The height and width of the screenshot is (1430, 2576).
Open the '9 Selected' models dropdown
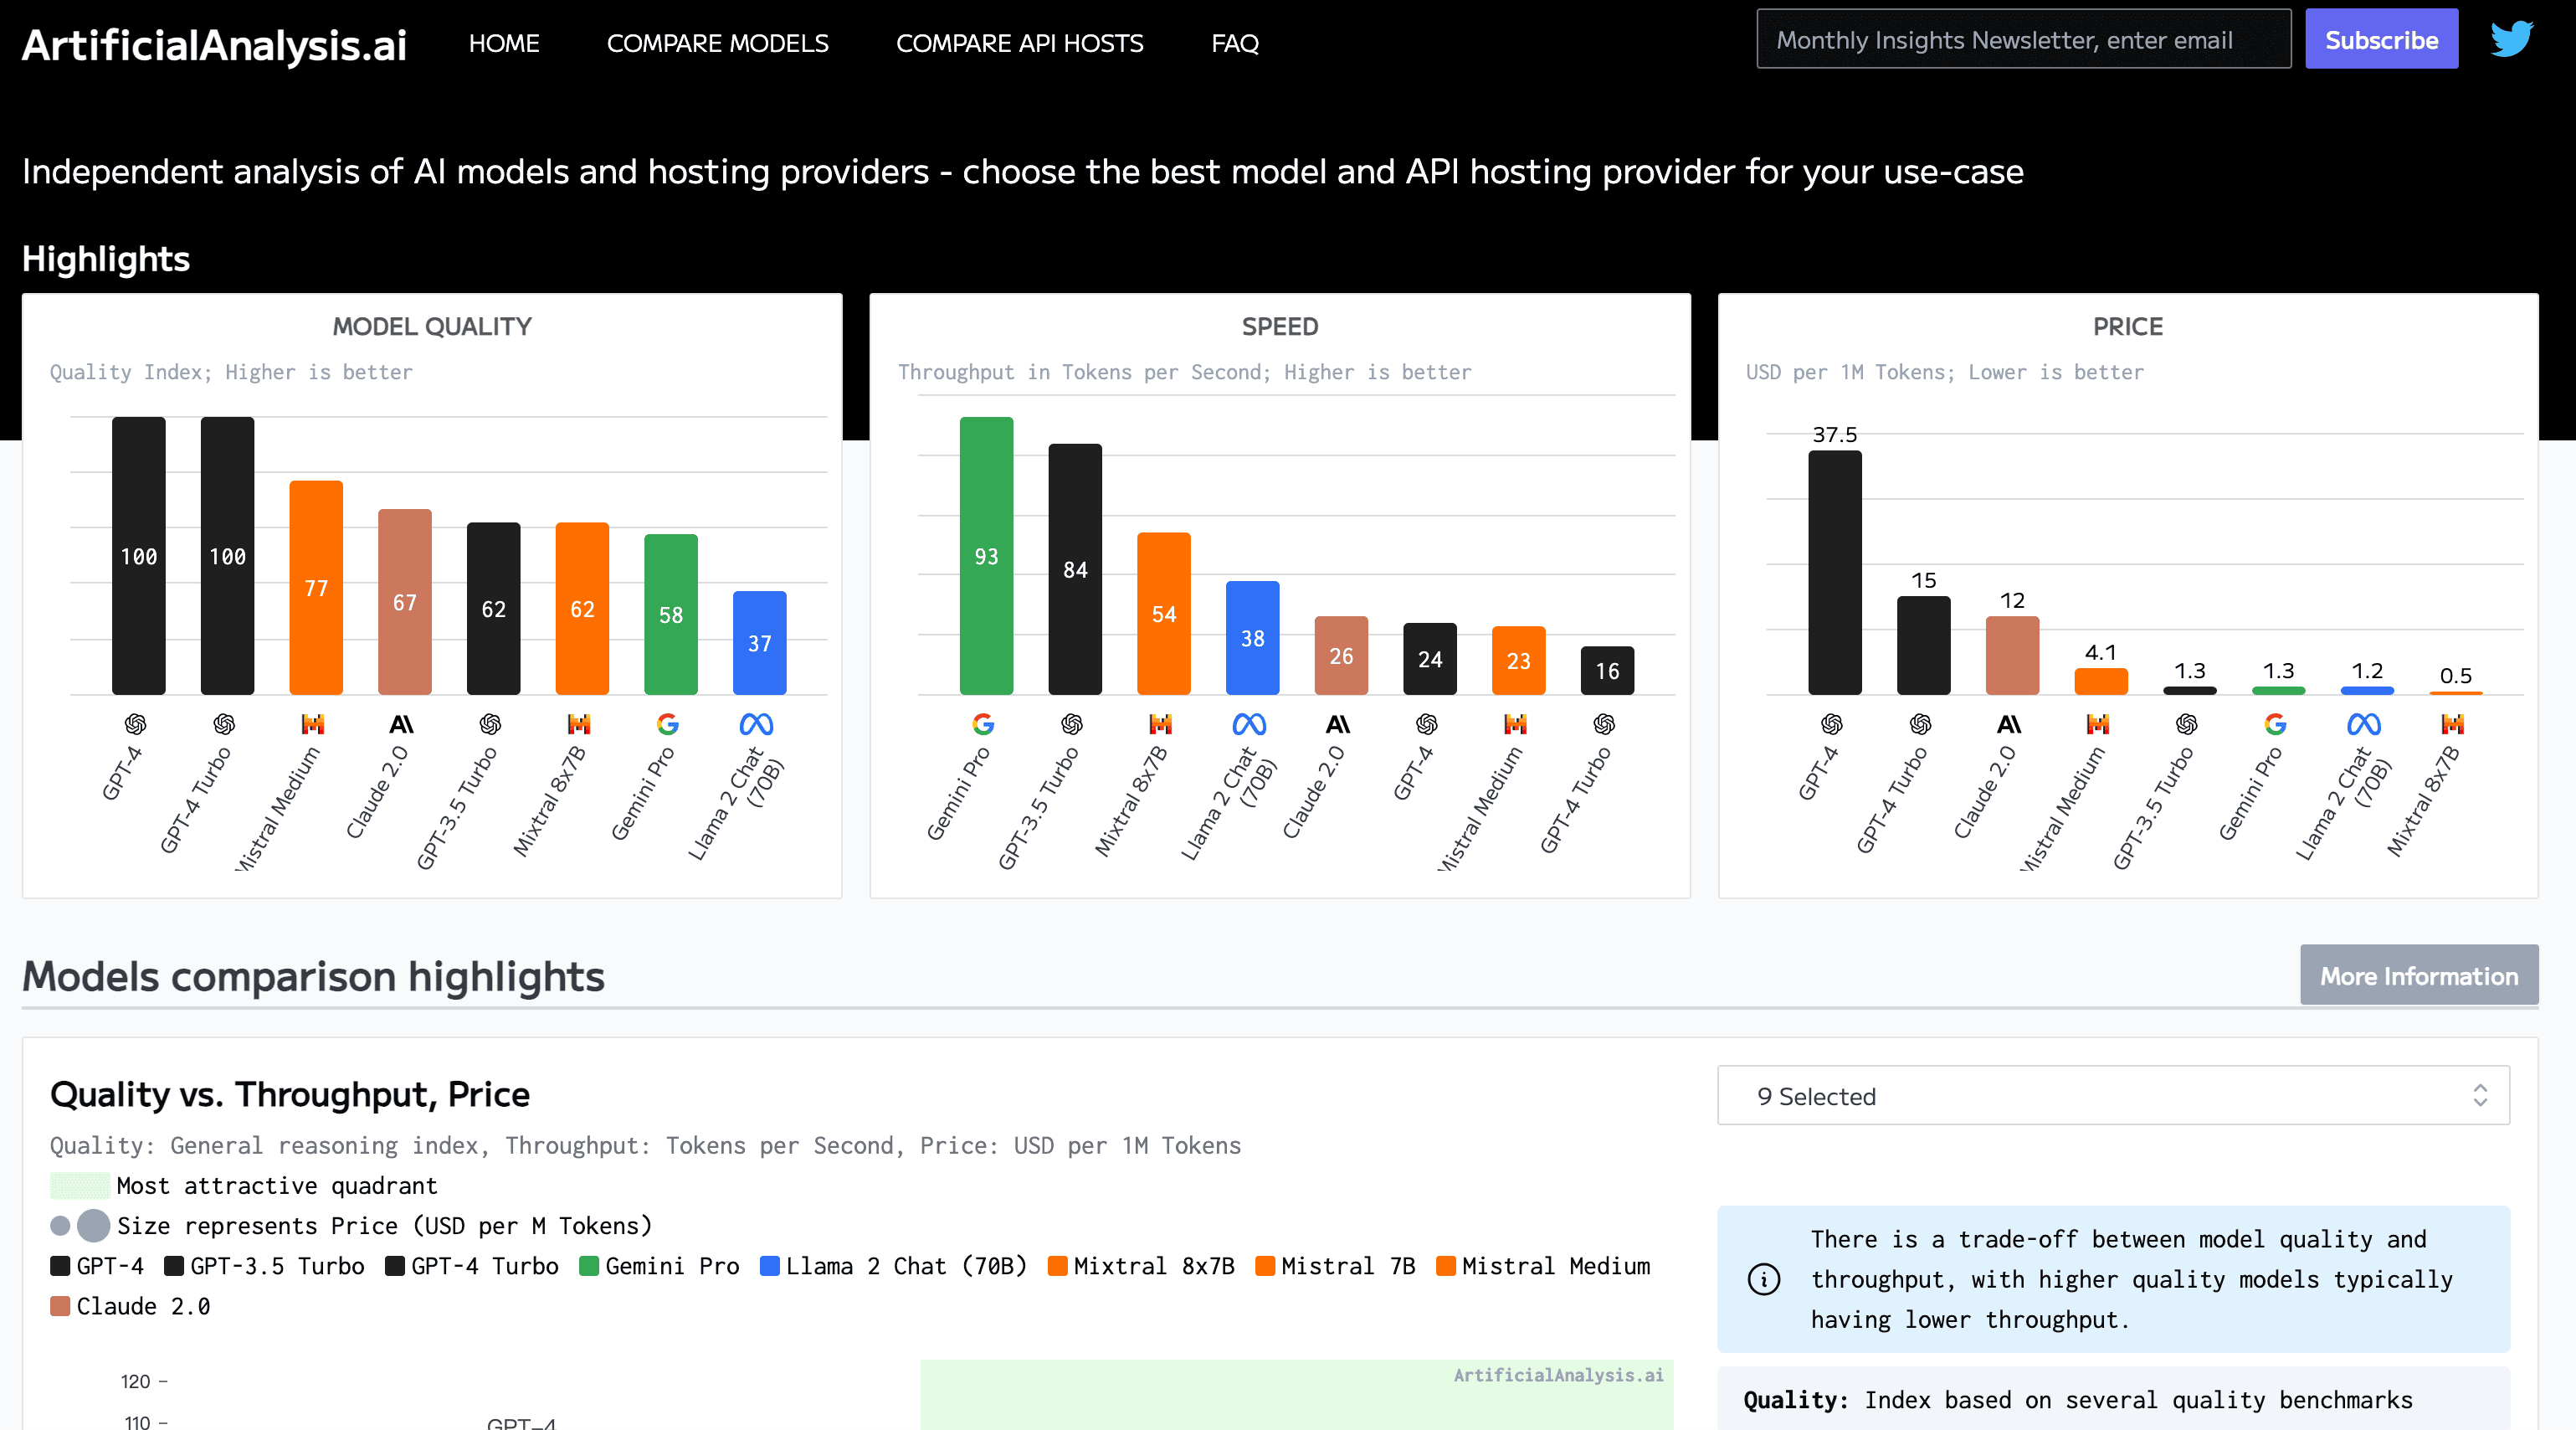tap(2113, 1096)
